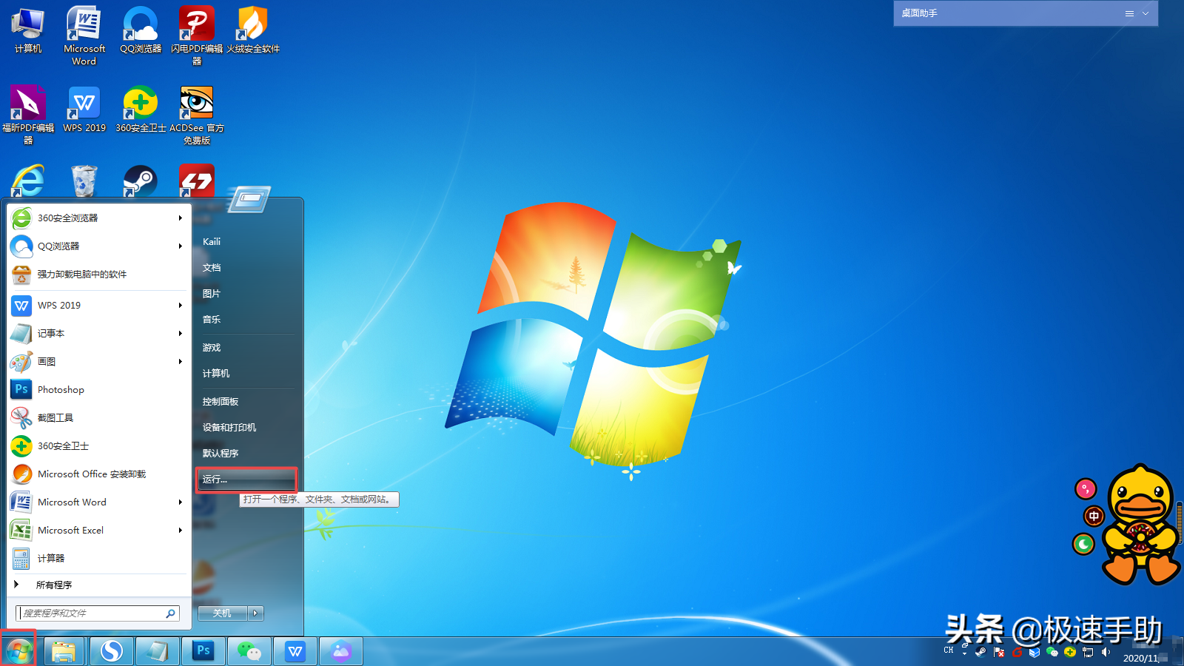The height and width of the screenshot is (666, 1184).
Task: Open 控制面板 from Start menu
Action: point(246,401)
